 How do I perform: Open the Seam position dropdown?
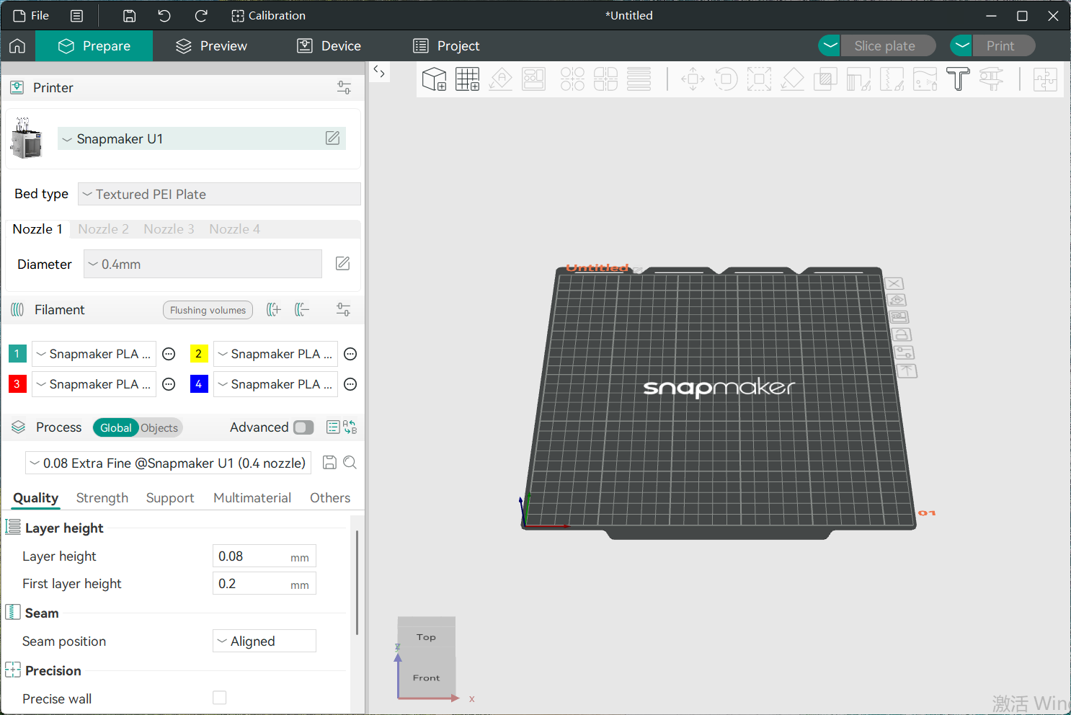pyautogui.click(x=265, y=641)
